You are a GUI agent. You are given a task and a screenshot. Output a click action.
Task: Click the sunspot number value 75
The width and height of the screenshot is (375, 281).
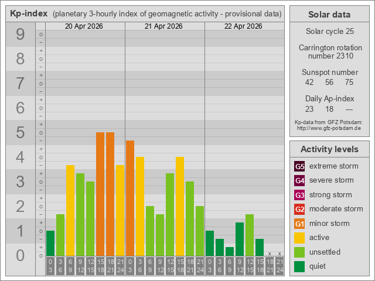349,83
